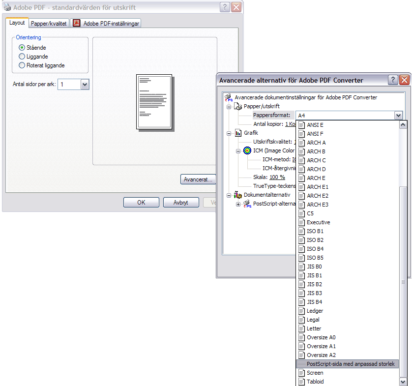Close the Avancerade alternativ window
The height and width of the screenshot is (386, 413).
tap(404, 80)
